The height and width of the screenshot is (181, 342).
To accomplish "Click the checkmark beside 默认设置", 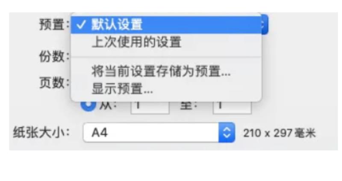I will coord(80,25).
